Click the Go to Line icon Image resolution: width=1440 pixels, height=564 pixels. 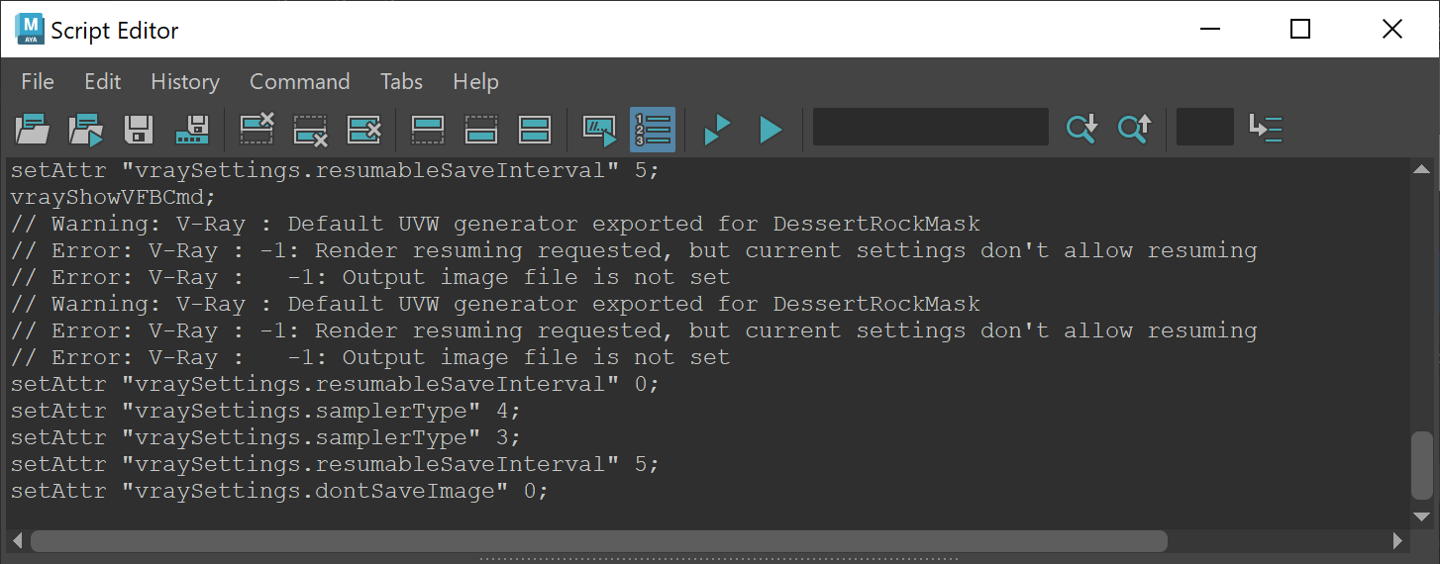[x=1266, y=129]
